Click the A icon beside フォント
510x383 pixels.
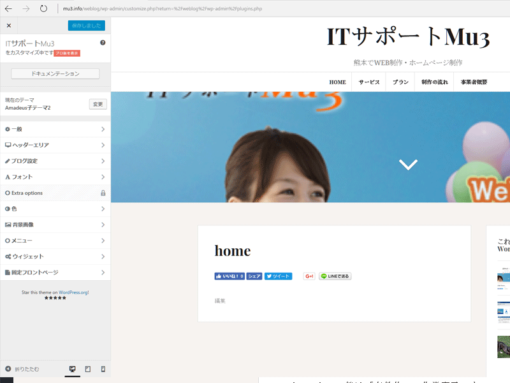(8, 177)
